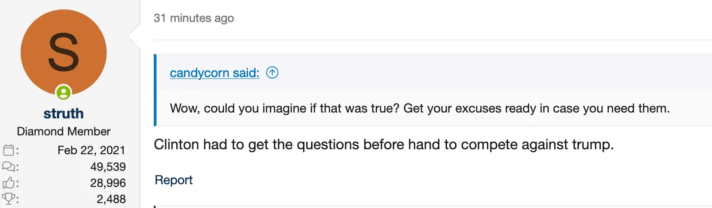
Task: Click the join date Feb 22, 2021
Action: 91,150
